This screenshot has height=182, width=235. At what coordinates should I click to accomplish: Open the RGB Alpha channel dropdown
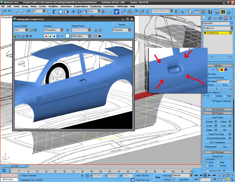point(81,36)
